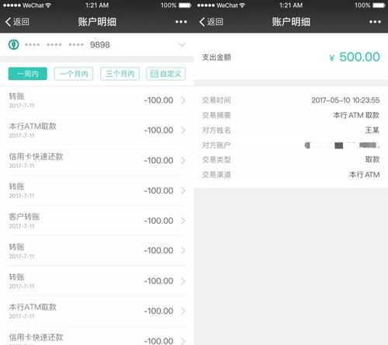Click the green bank logo beside the card number
This screenshot has width=388, height=345.
[14, 44]
